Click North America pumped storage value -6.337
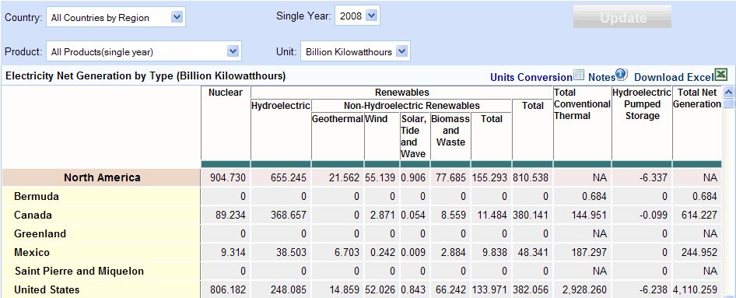This screenshot has width=736, height=298. coord(653,177)
